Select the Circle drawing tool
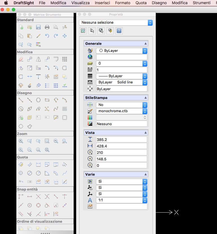 (x=21, y=109)
